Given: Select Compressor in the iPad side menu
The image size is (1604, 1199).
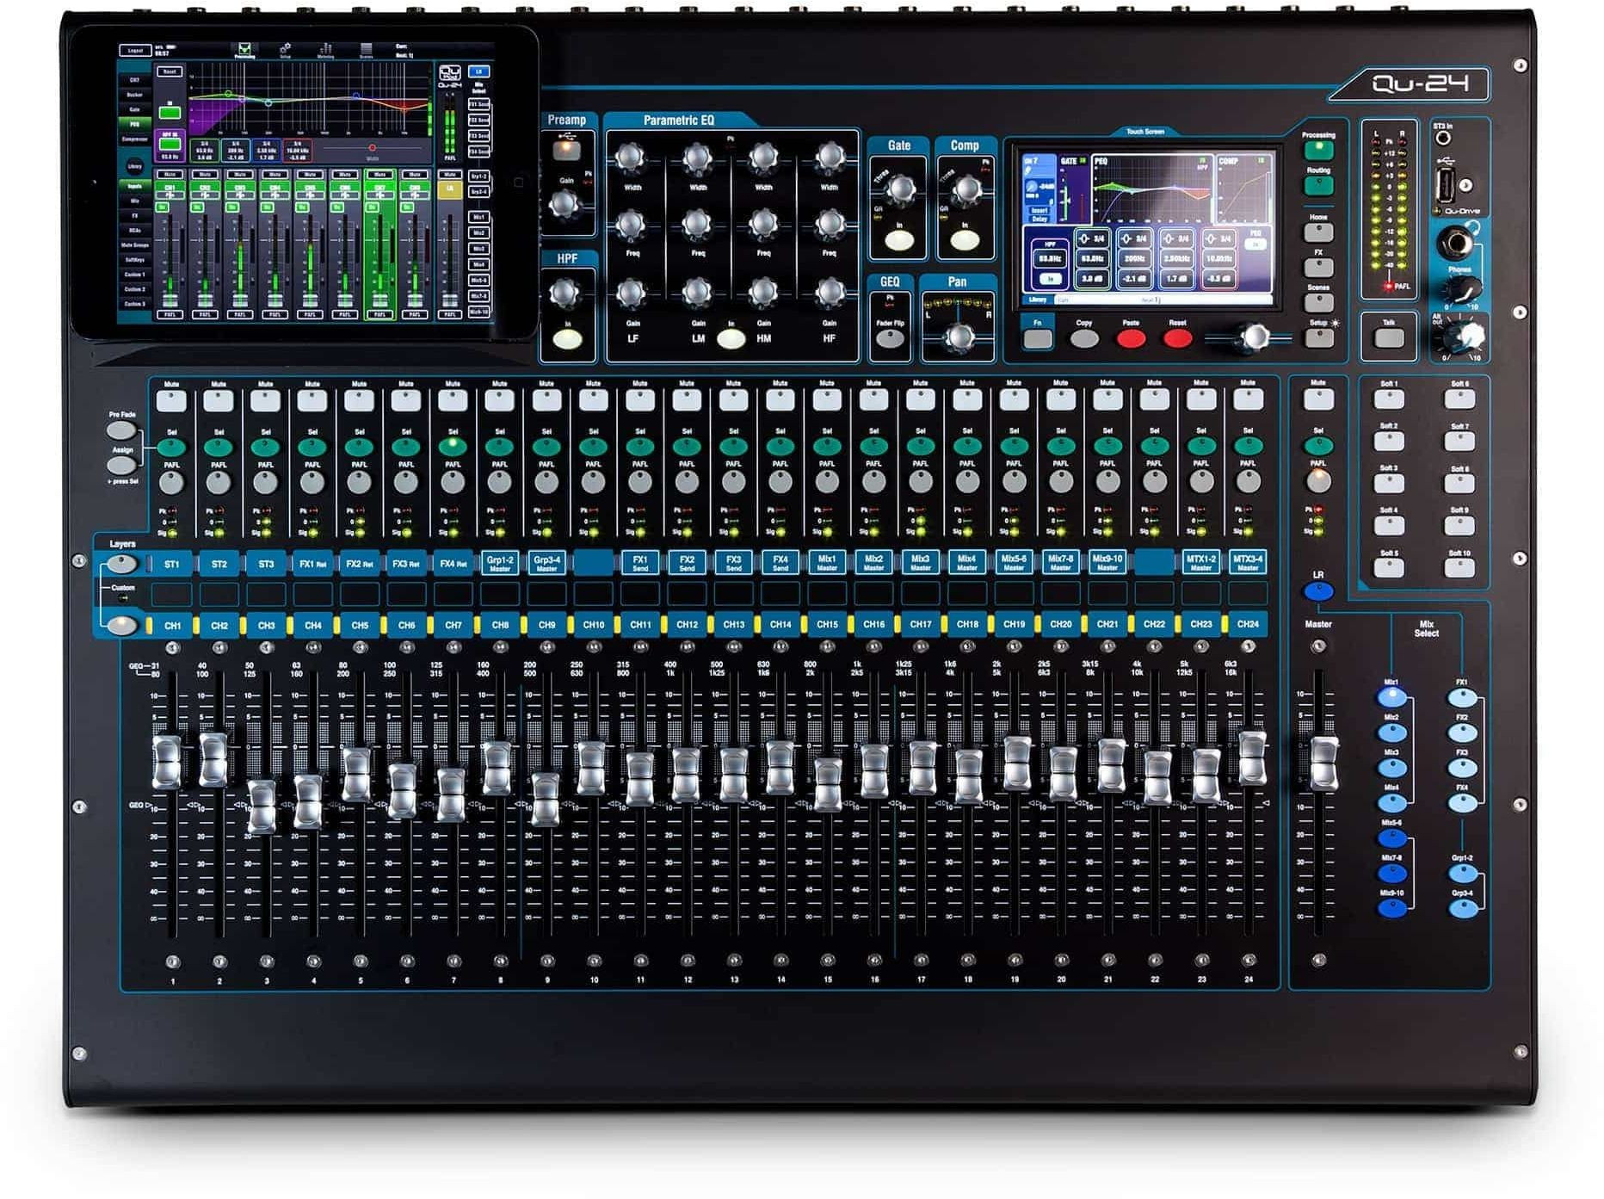Looking at the screenshot, I should point(135,139).
